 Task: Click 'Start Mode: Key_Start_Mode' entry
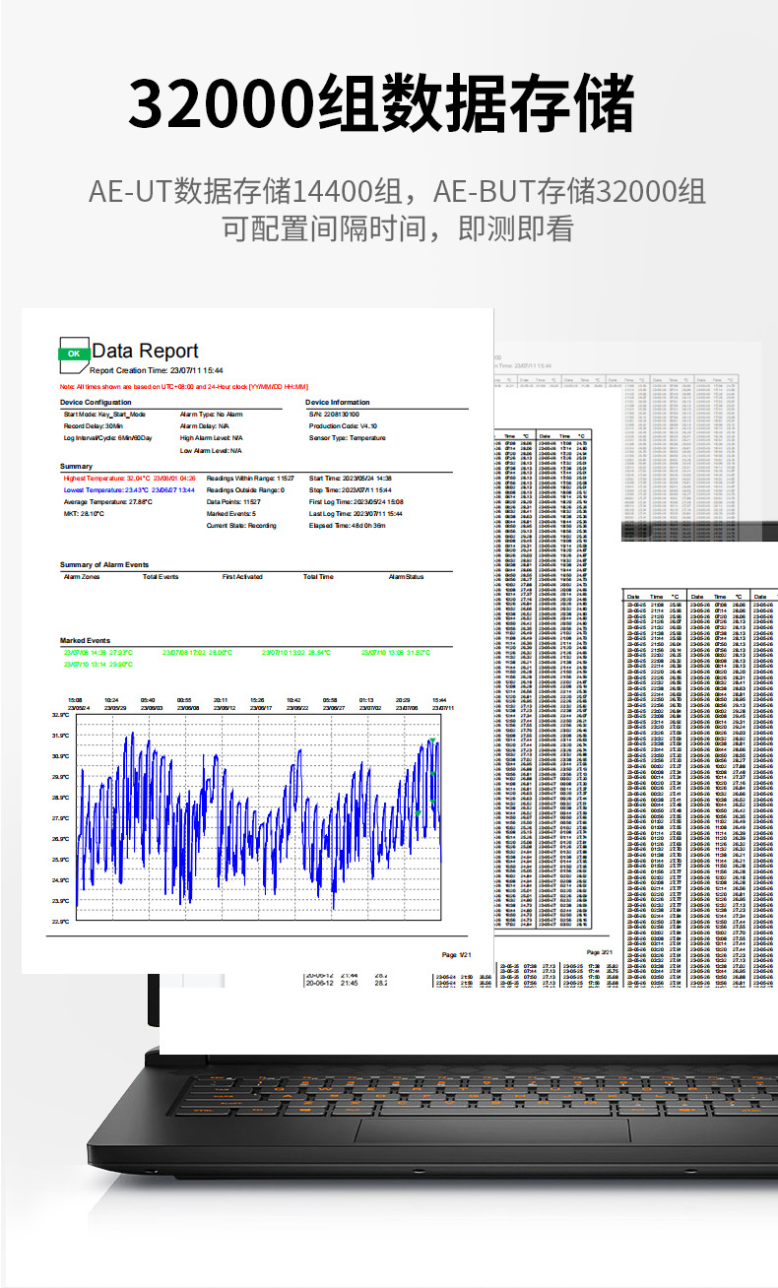104,415
